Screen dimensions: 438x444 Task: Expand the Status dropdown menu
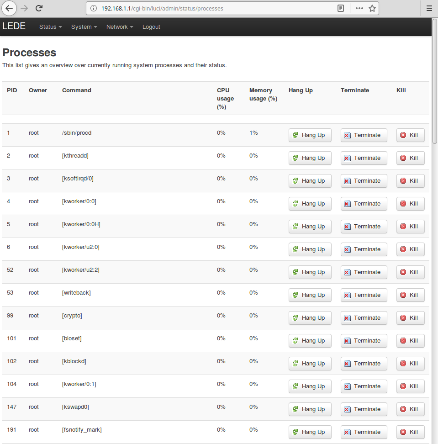(x=50, y=27)
